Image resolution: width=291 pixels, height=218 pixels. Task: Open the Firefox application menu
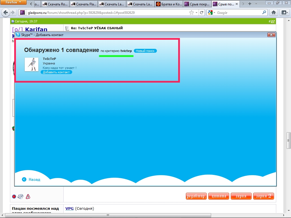(x=13, y=2)
